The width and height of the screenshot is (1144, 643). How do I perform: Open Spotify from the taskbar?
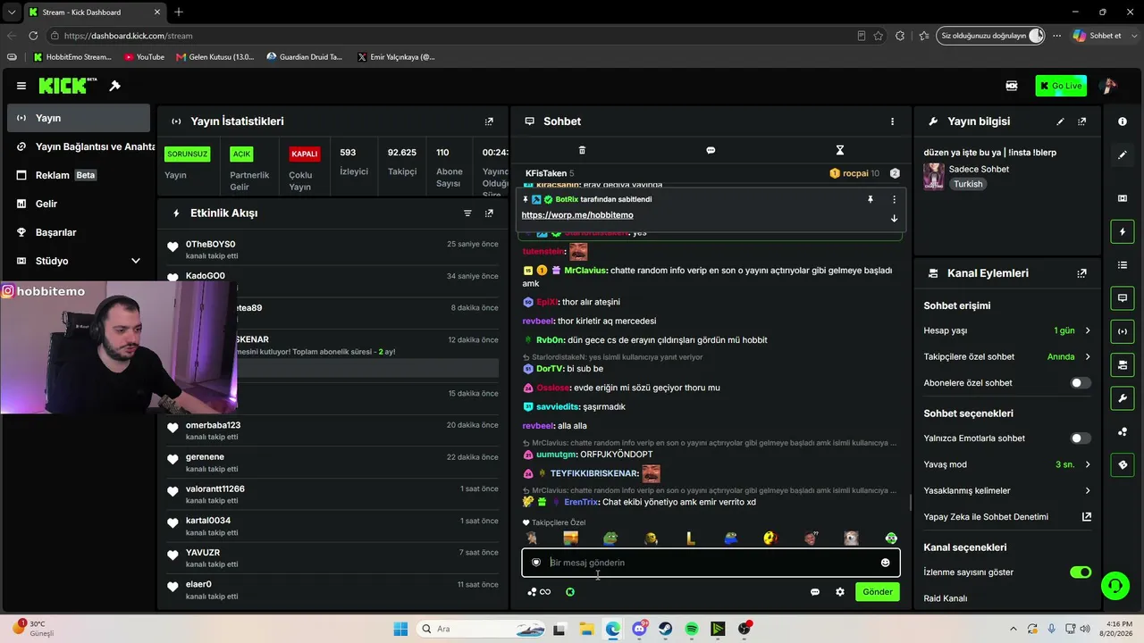coord(692,629)
